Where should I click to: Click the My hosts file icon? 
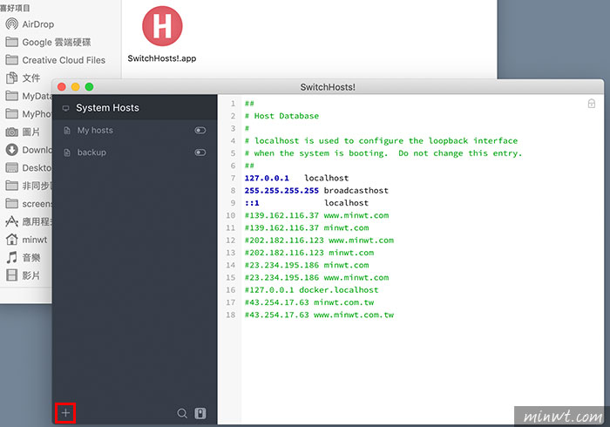click(67, 130)
